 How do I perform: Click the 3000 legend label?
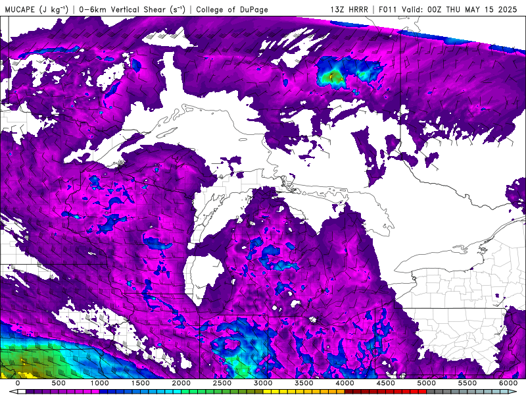point(264,383)
